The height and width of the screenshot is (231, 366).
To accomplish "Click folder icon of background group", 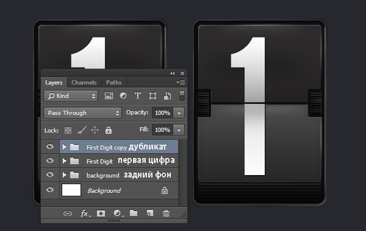I will pos(74,175).
